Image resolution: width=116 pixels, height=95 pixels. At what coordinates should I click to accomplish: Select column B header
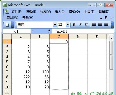(x=40, y=37)
